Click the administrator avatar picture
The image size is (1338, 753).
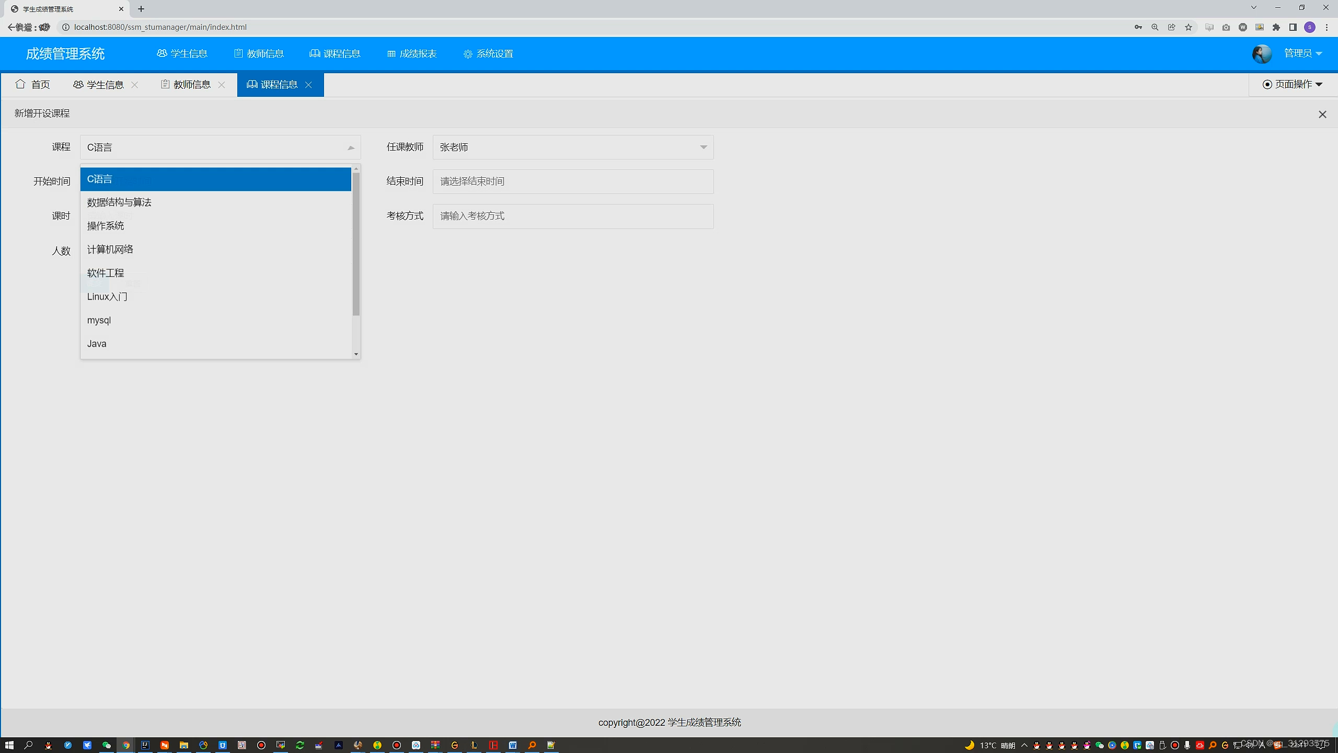click(1262, 54)
